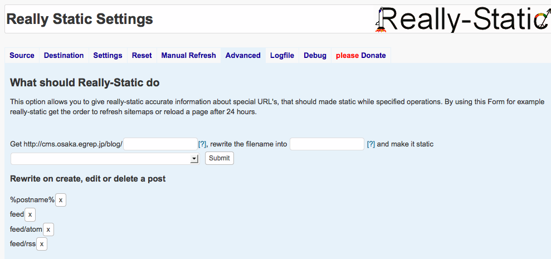Click the 'What should Really-Static do' heading
This screenshot has height=259, width=551.
(x=85, y=83)
